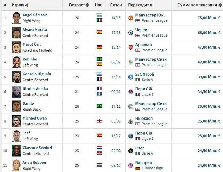223x172 pixels.
Task: Sort table by Возраст column arrows
Action: pos(87,5)
